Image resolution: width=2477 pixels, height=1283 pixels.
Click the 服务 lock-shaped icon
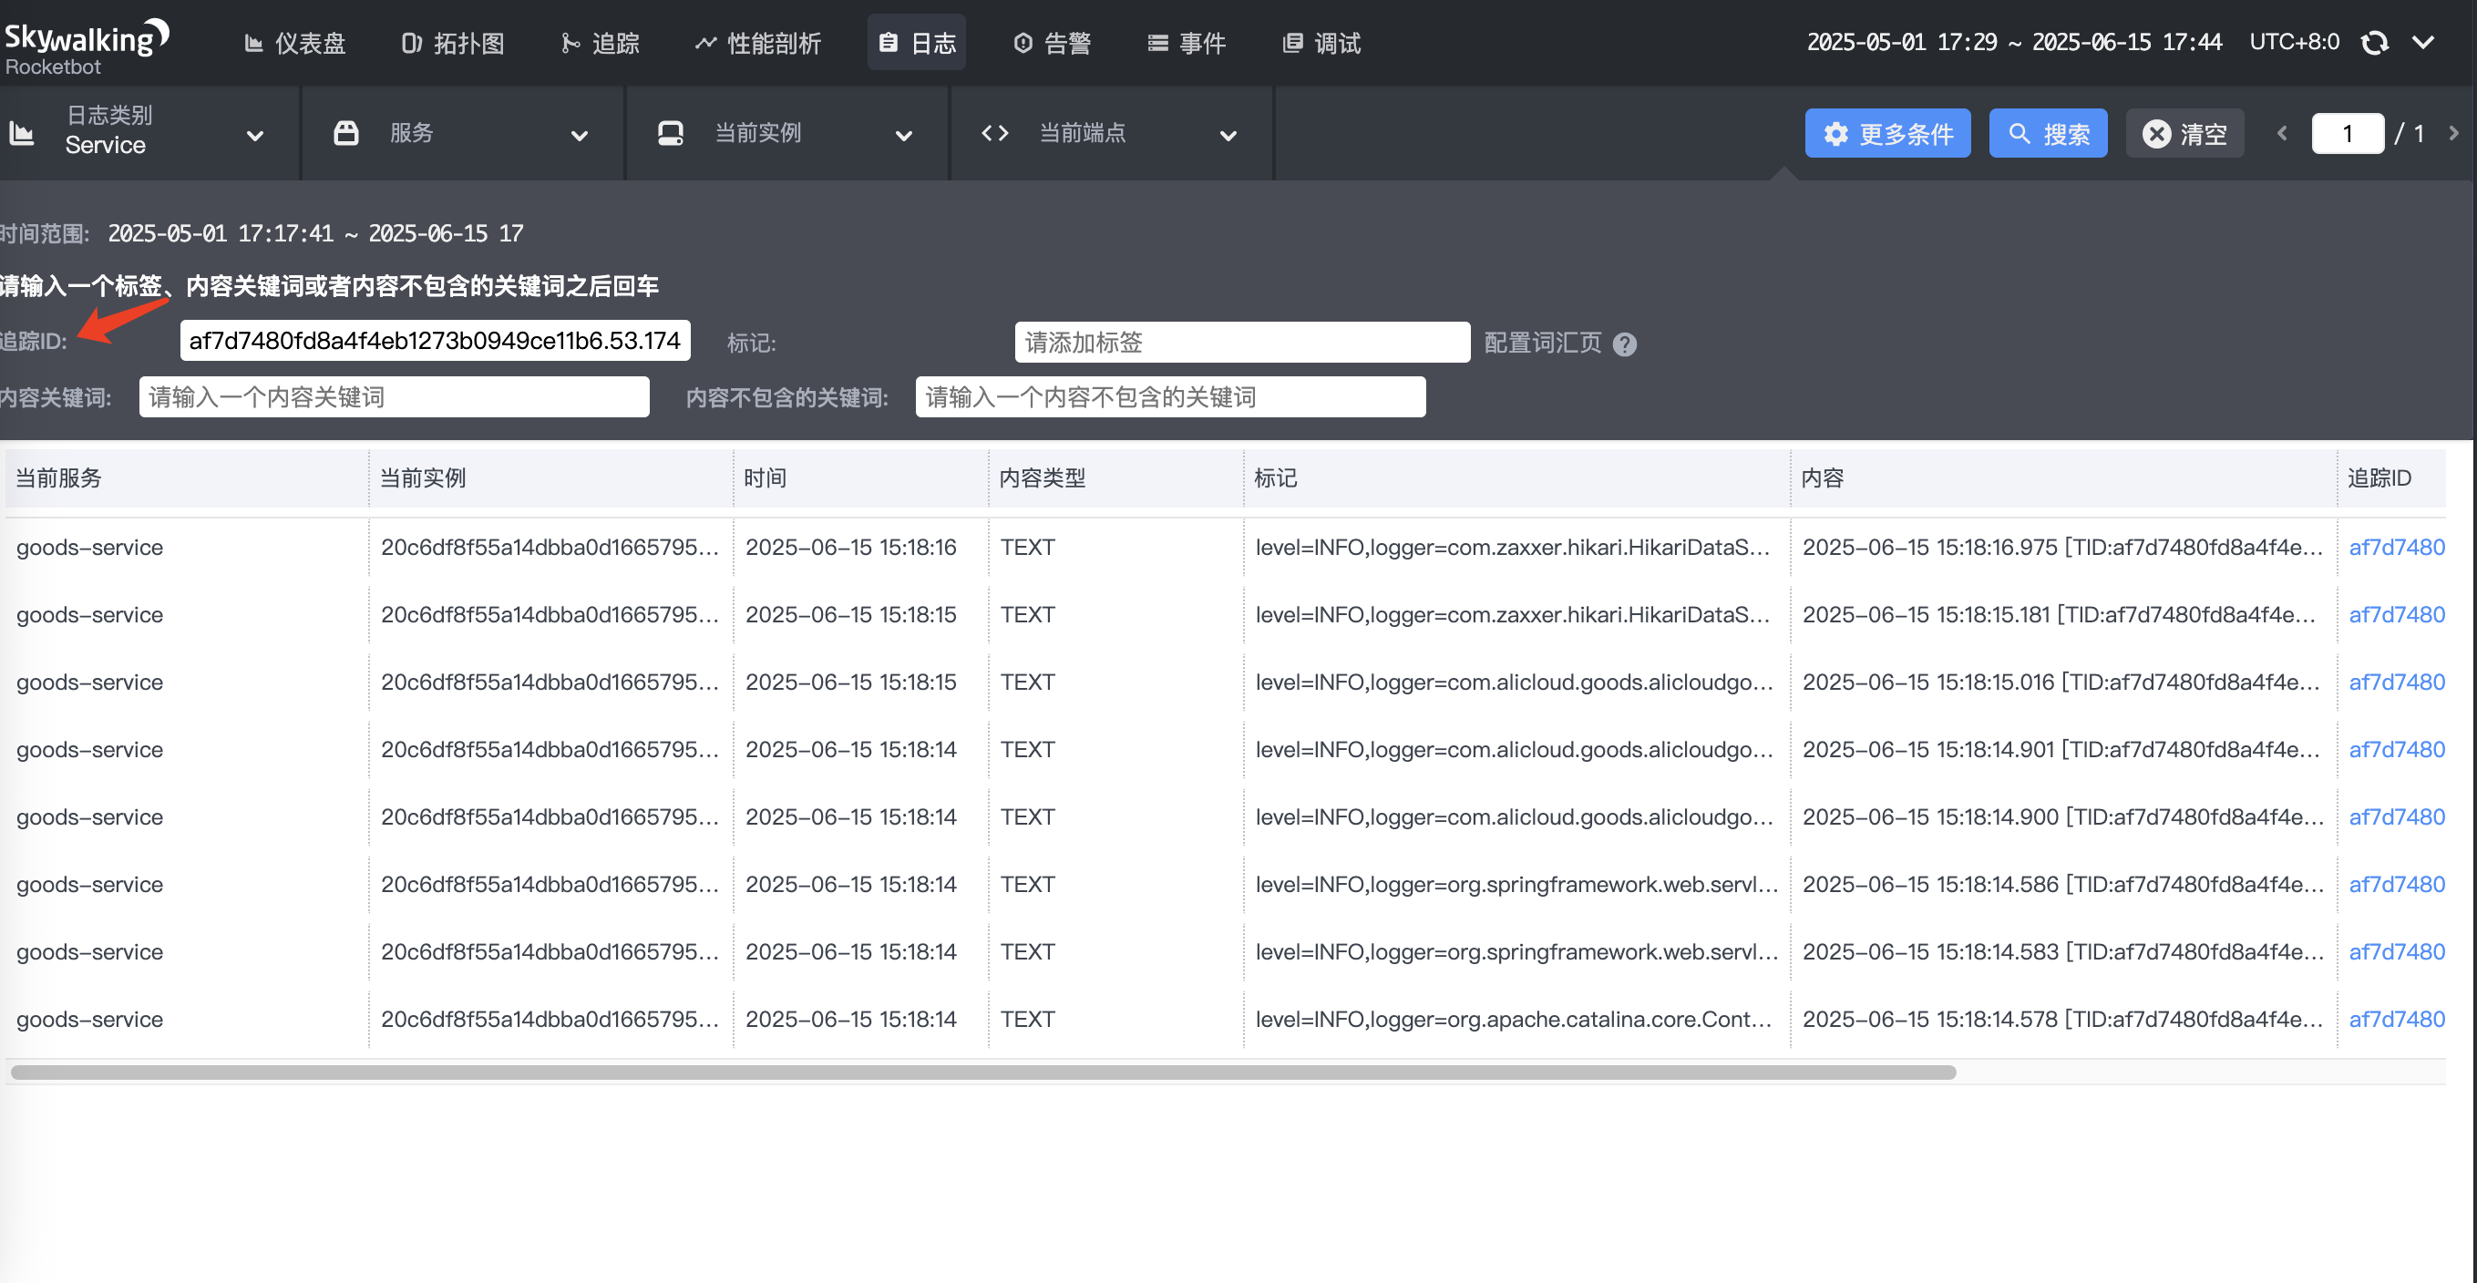tap(346, 134)
